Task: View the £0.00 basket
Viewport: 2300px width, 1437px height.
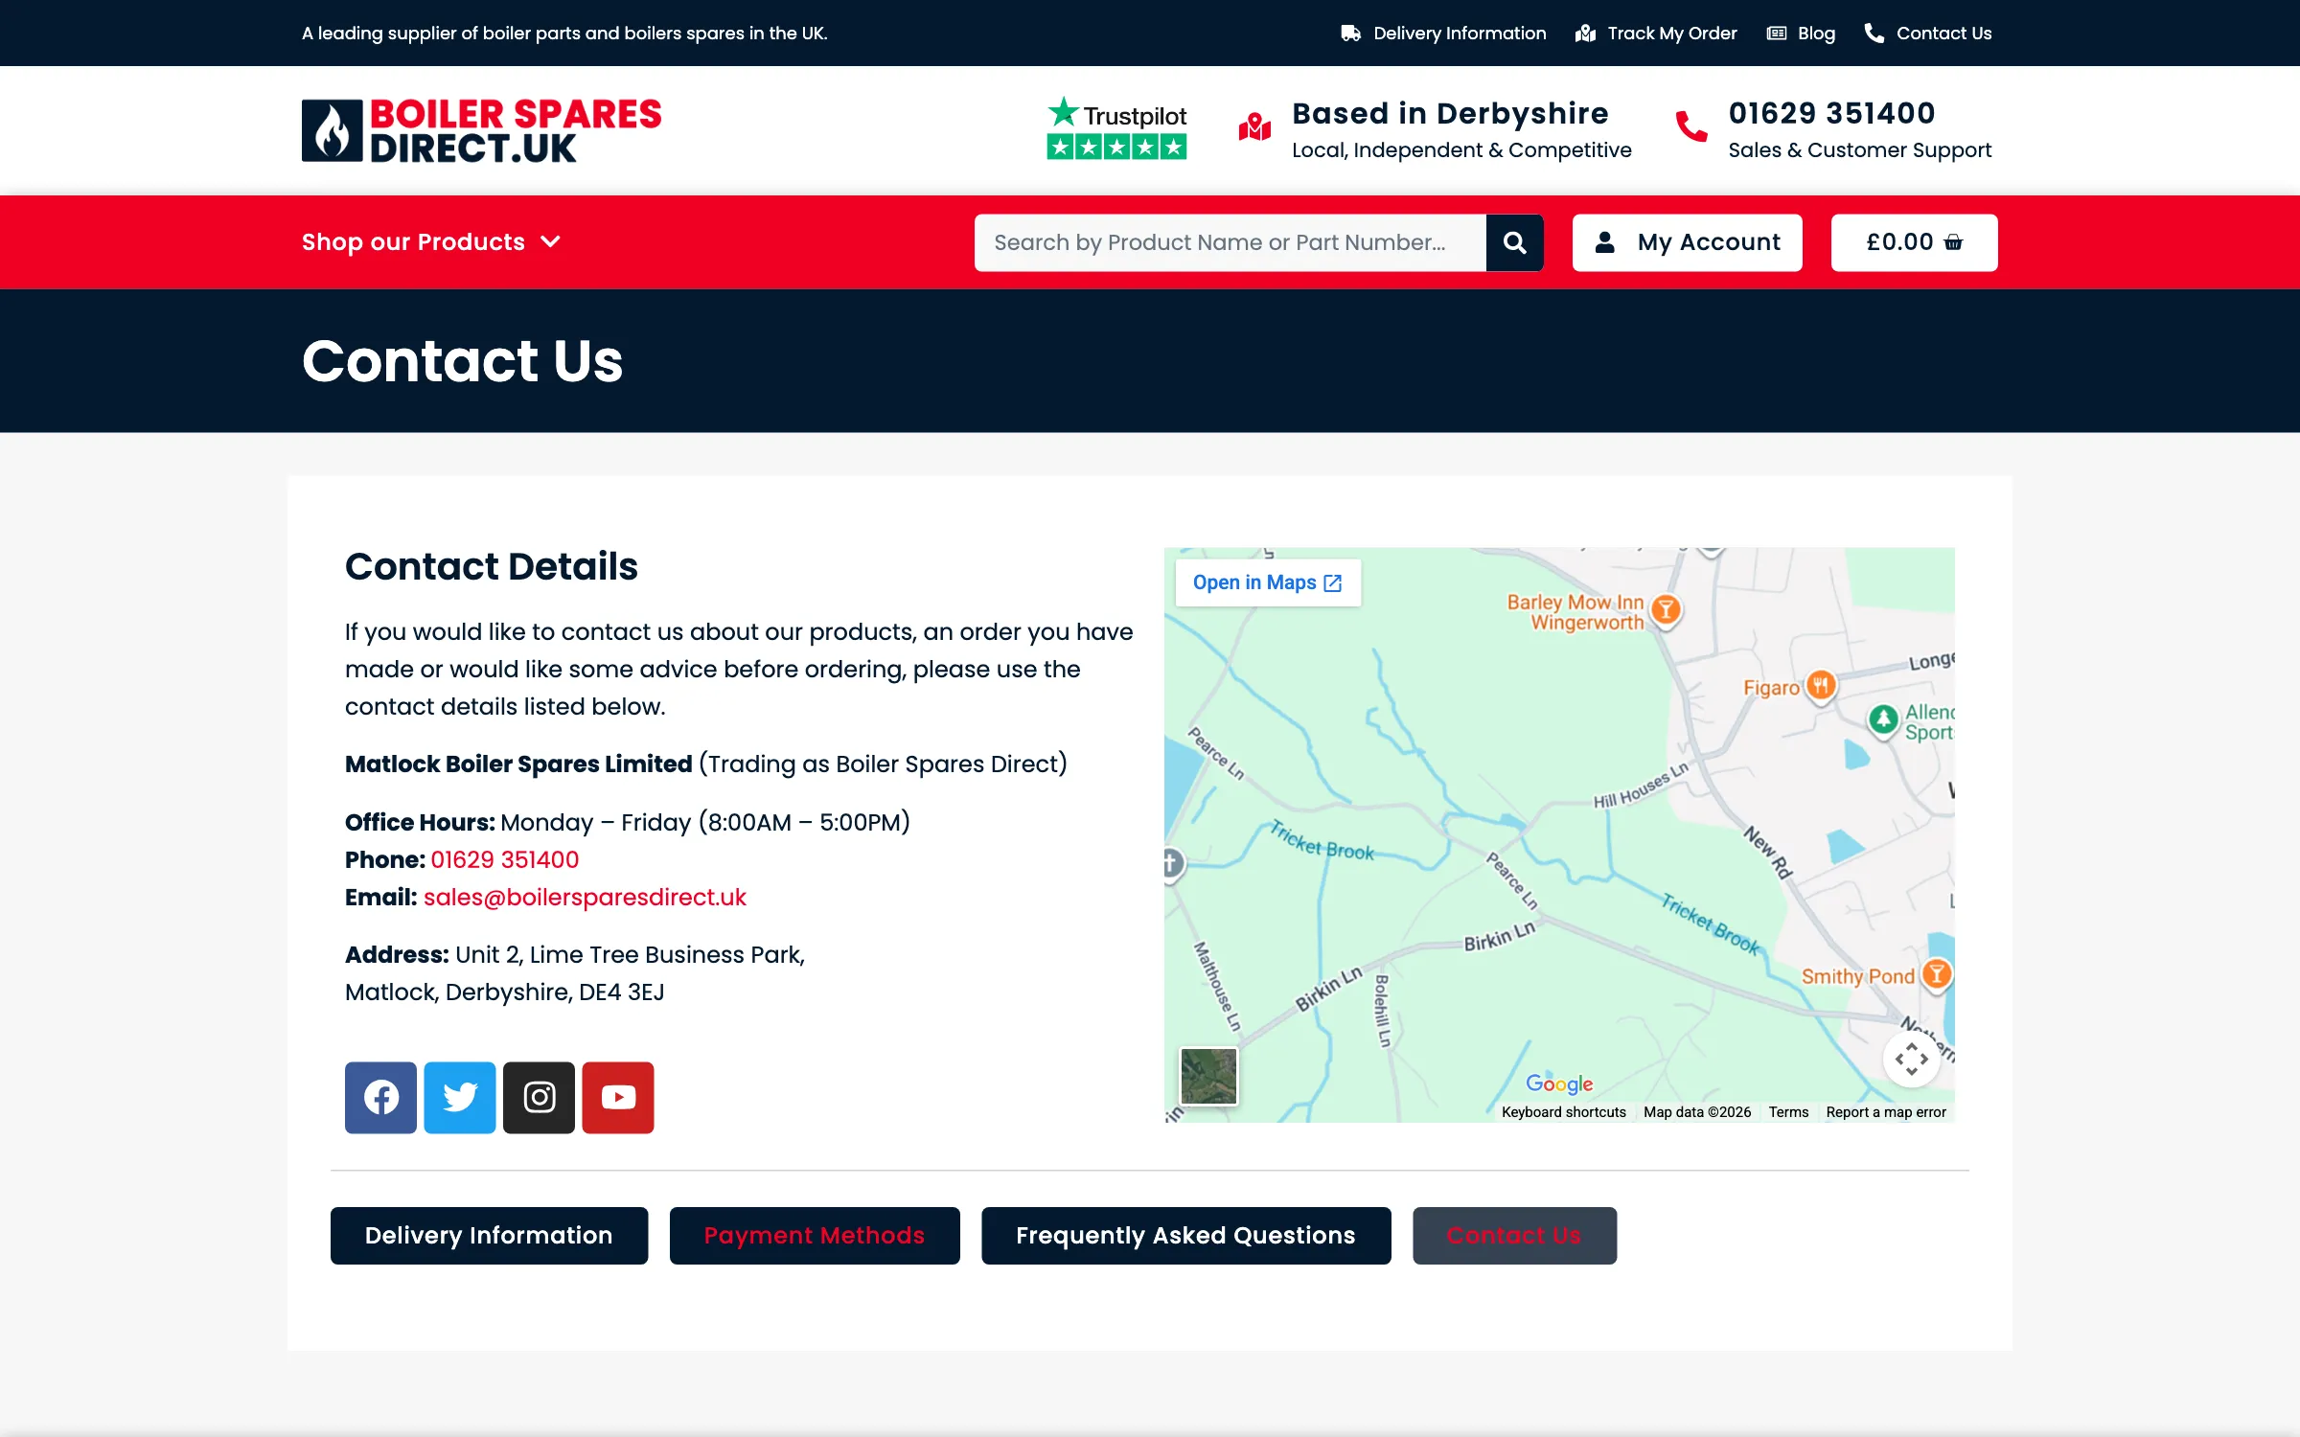Action: point(1914,242)
